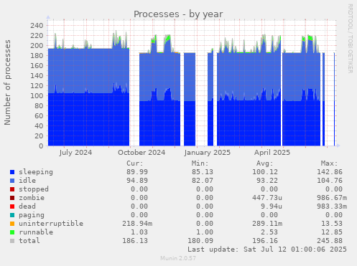Click the 'Processes - by year' title
The width and height of the screenshot is (357, 266).
(178, 14)
